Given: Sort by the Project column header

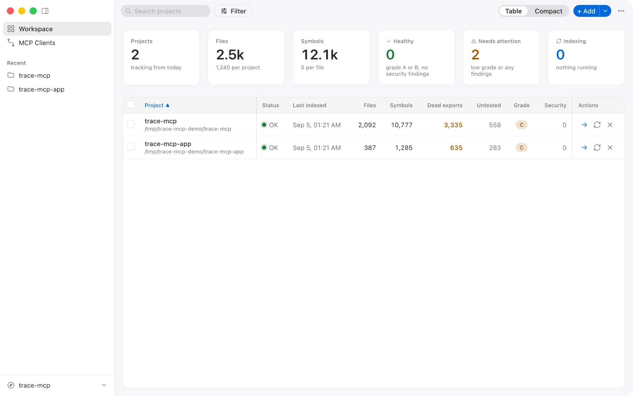Looking at the screenshot, I should pyautogui.click(x=157, y=105).
